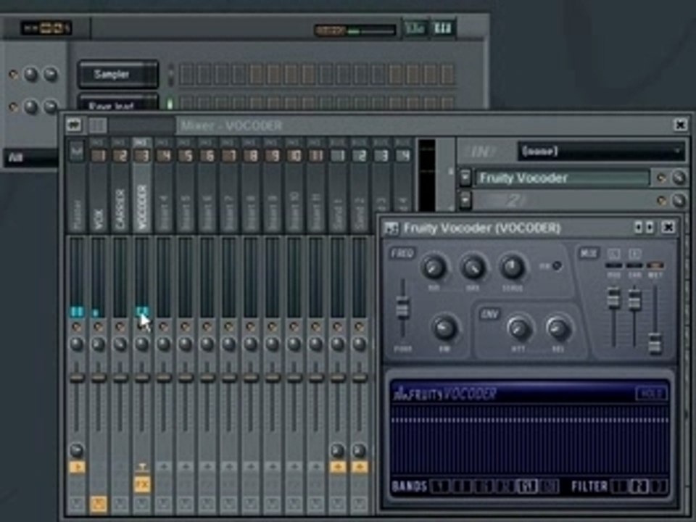The height and width of the screenshot is (522, 696).
Task: Click the orange send enable icon on the Send 1 track
Action: point(337,467)
